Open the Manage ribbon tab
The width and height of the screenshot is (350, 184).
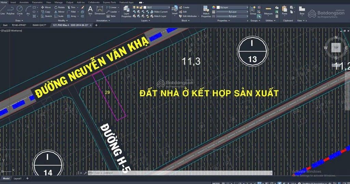tap(58, 2)
